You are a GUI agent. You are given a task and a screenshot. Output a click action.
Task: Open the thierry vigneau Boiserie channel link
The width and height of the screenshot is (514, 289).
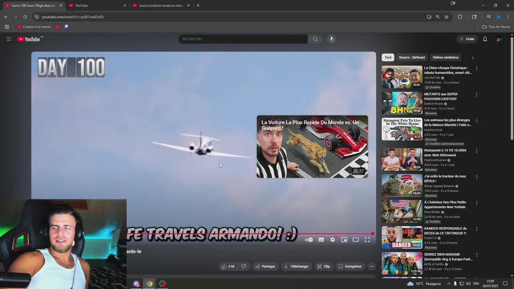[439, 186]
